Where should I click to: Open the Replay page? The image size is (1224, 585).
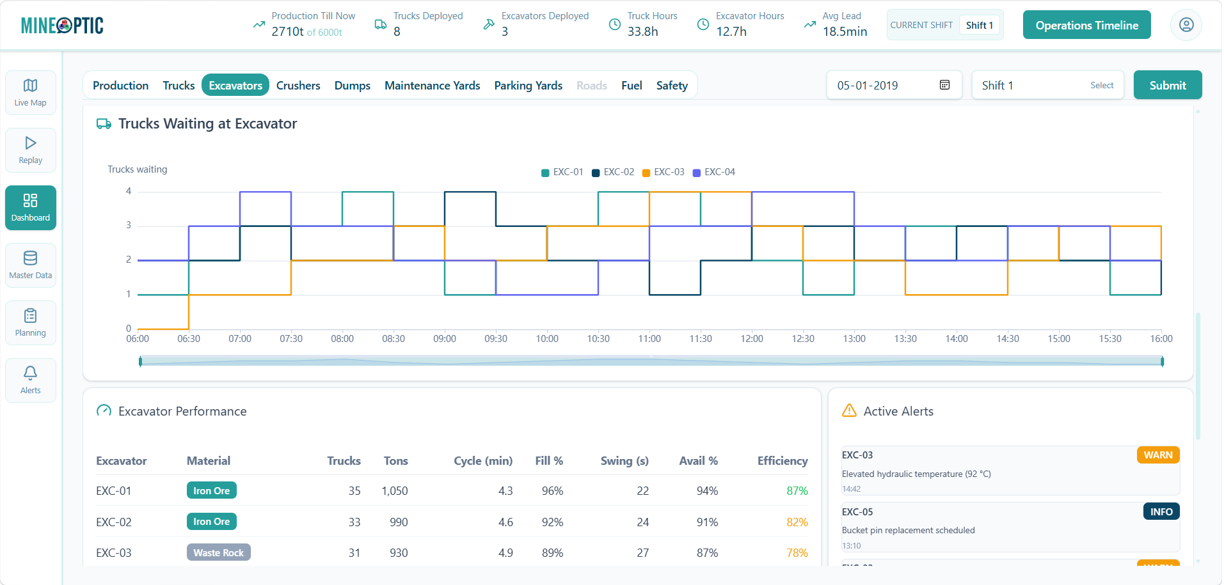pos(31,150)
